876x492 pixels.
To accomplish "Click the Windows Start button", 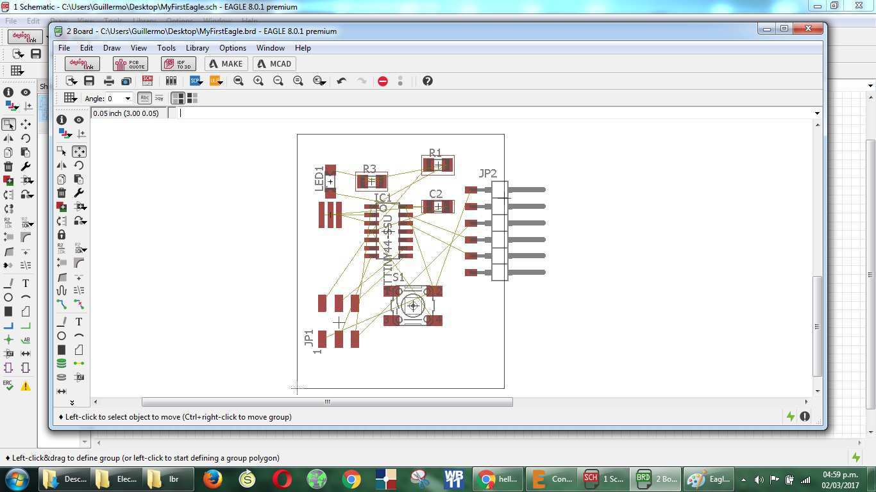I will coord(17,479).
